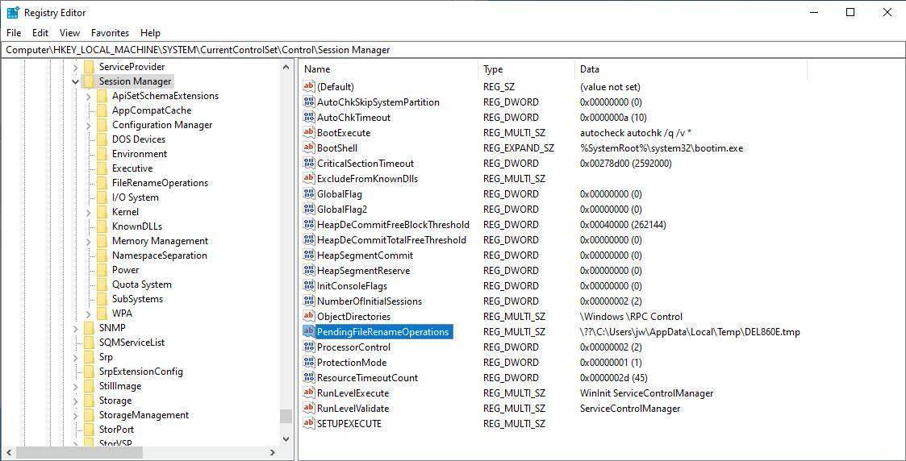906x461 pixels.
Task: Expand the SNMP registry key
Action: pyautogui.click(x=75, y=328)
